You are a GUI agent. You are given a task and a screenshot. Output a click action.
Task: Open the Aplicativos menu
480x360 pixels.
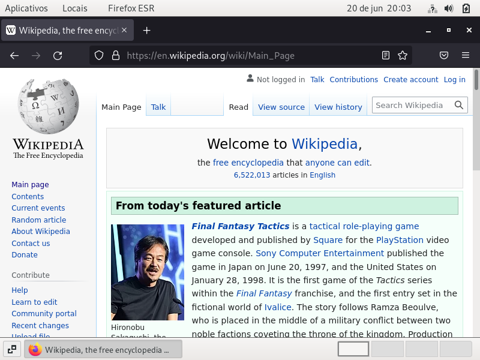26,8
